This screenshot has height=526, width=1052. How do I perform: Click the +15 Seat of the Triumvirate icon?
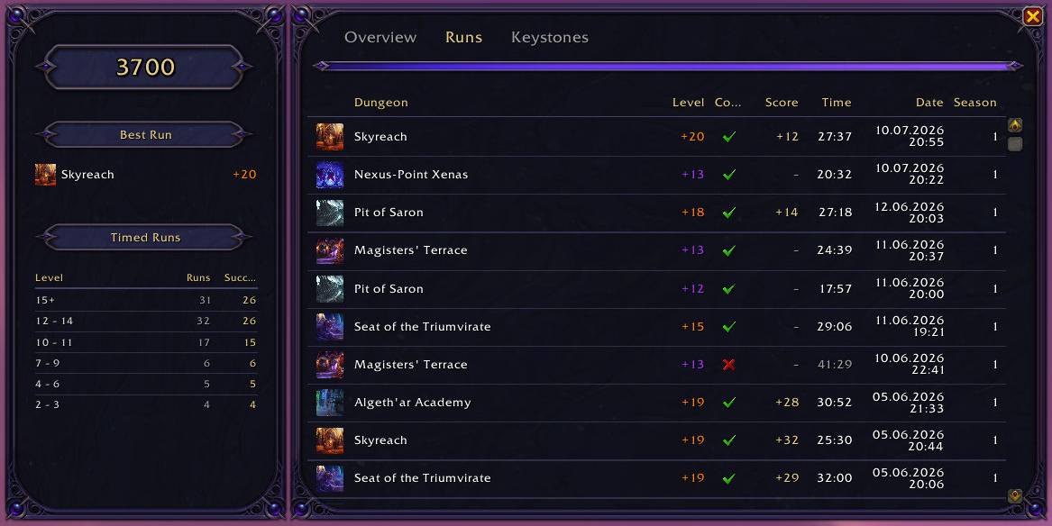[x=329, y=327]
